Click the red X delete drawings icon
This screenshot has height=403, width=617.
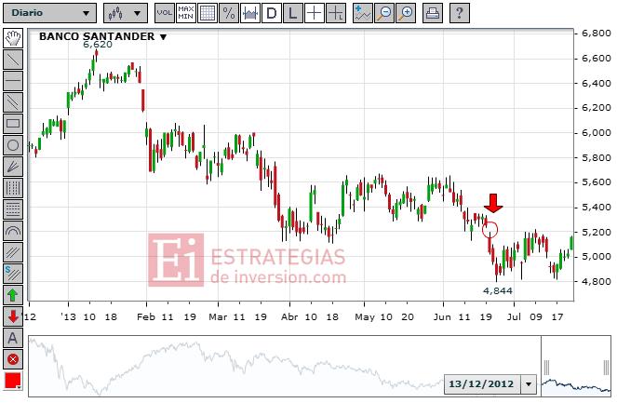[13, 359]
